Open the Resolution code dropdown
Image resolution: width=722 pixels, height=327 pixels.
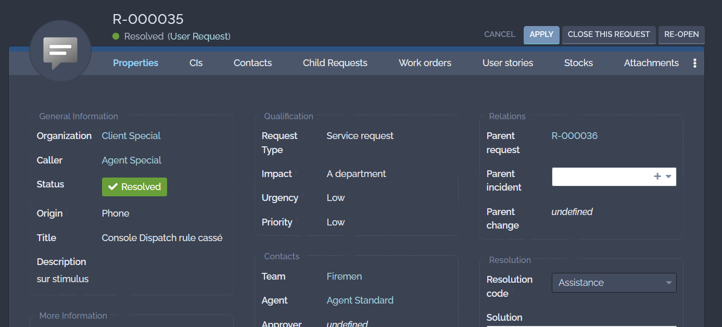[x=614, y=283]
